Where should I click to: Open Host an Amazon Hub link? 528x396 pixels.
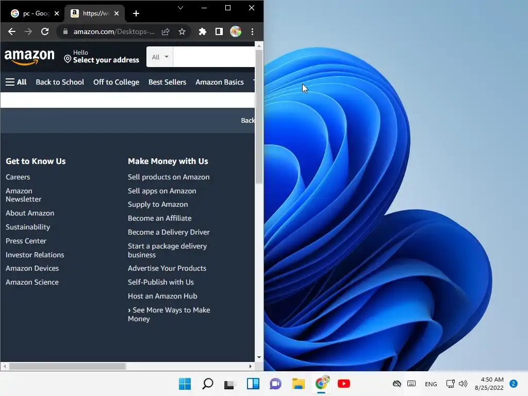click(162, 296)
